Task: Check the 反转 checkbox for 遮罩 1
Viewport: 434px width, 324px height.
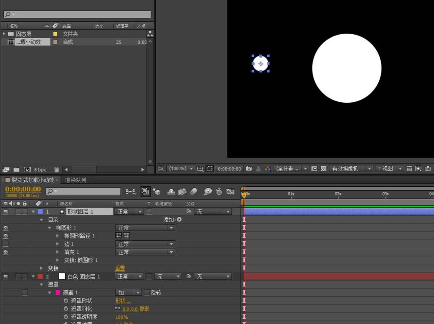Action: tap(147, 293)
